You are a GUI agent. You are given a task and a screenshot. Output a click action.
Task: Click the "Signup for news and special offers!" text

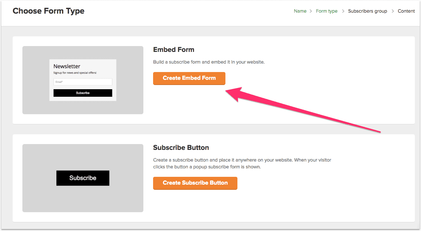pyautogui.click(x=75, y=73)
